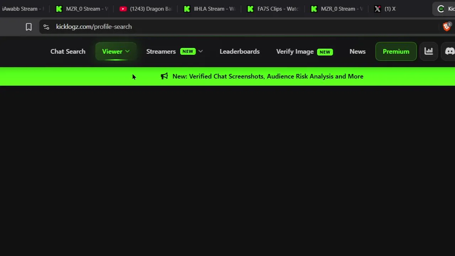Open site settings icon beside URL
The height and width of the screenshot is (256, 455).
tap(46, 27)
